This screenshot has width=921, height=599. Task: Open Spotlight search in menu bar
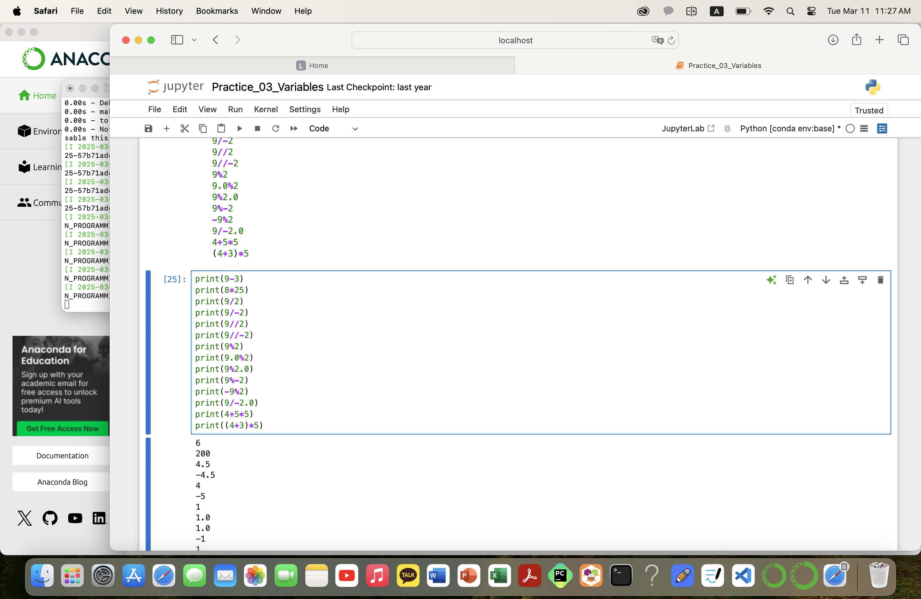pos(790,11)
